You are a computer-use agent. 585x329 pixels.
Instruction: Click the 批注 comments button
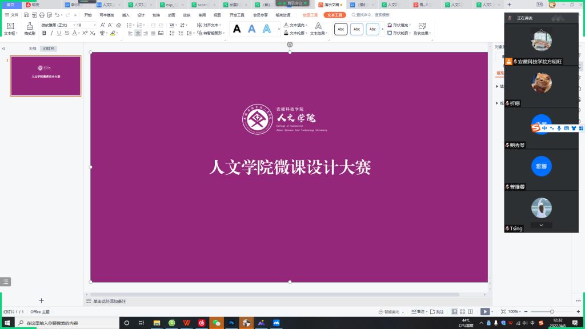pyautogui.click(x=437, y=312)
